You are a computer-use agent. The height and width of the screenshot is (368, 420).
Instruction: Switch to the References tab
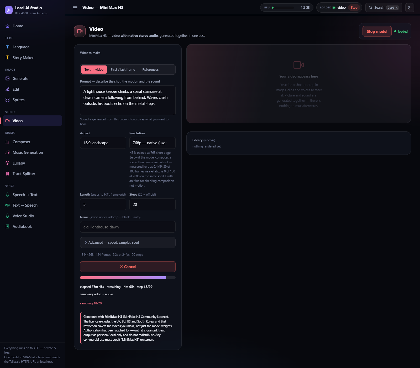(150, 70)
